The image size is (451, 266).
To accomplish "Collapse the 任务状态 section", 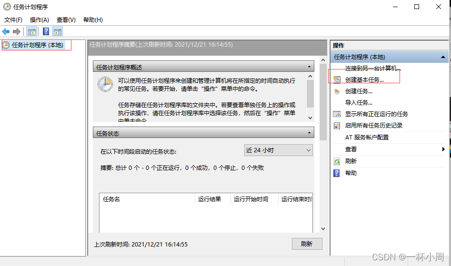I will pyautogui.click(x=309, y=133).
